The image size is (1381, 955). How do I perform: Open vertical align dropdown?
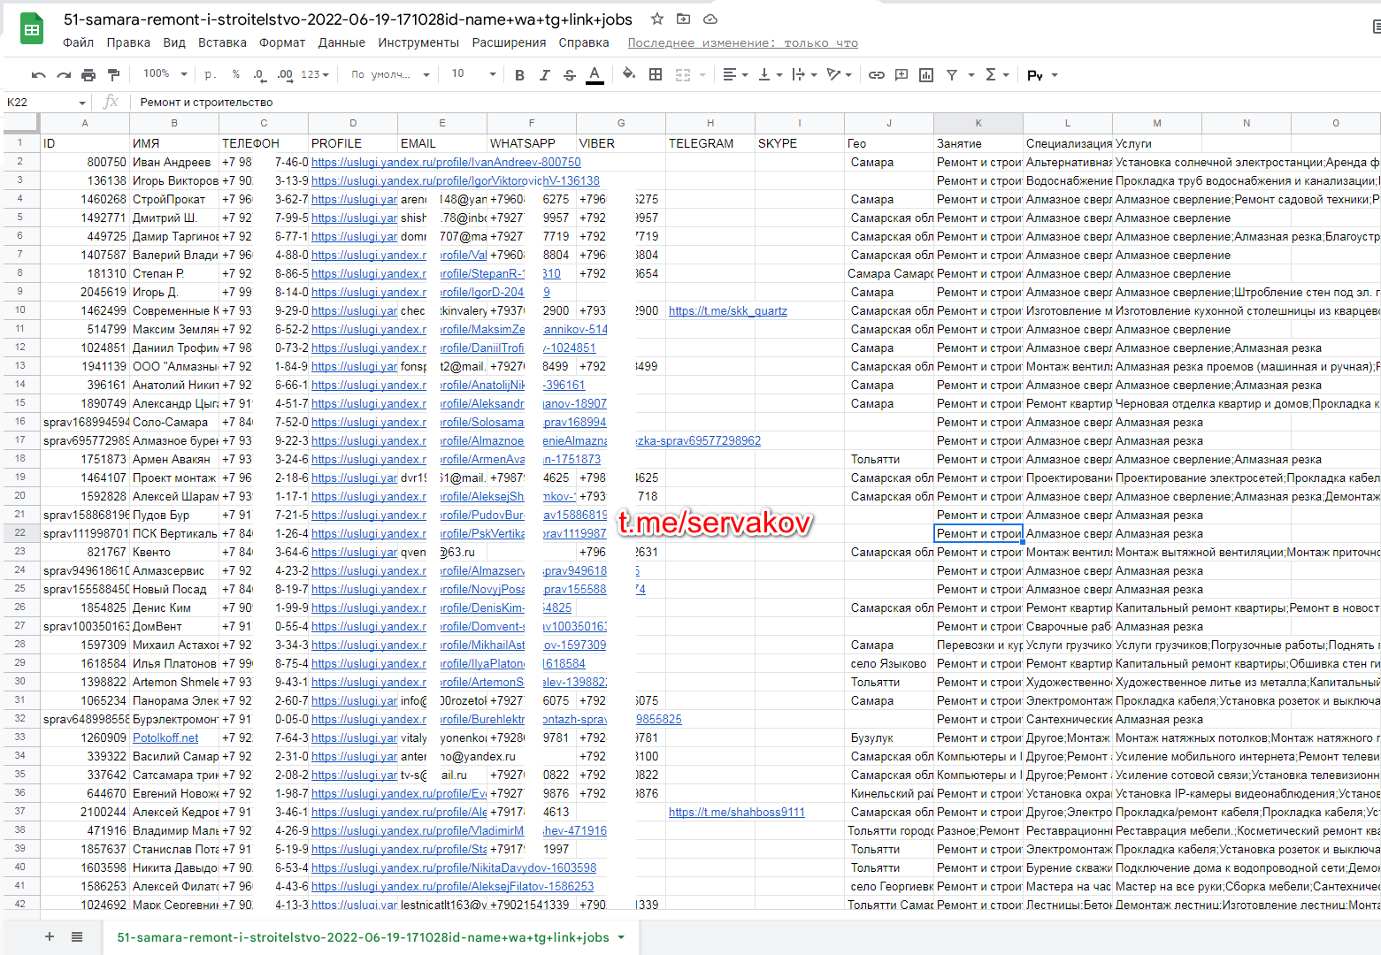coord(770,75)
